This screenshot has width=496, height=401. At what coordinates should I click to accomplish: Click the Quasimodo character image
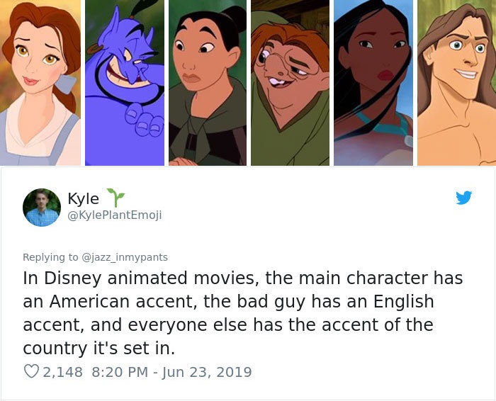click(289, 83)
